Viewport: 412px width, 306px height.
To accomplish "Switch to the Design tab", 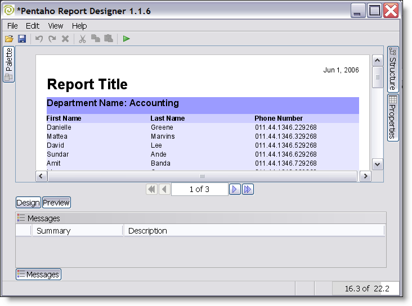I will [28, 203].
